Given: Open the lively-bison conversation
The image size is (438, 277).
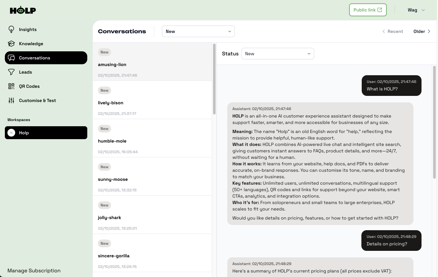Looking at the screenshot, I should pos(152,100).
